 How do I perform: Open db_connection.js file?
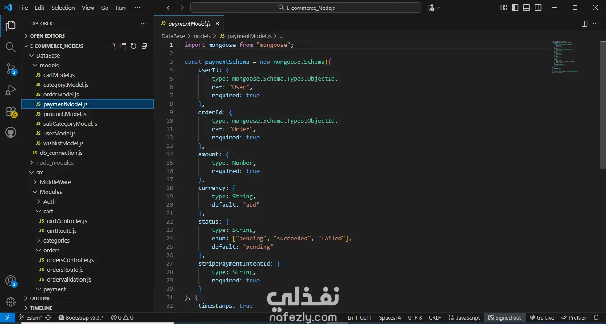(88, 153)
